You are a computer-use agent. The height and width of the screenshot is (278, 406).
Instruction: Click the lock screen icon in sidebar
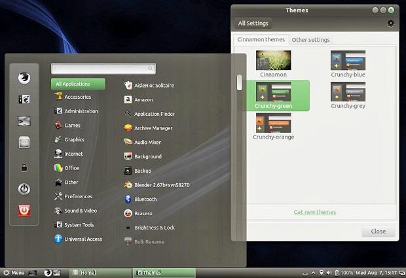(24, 167)
